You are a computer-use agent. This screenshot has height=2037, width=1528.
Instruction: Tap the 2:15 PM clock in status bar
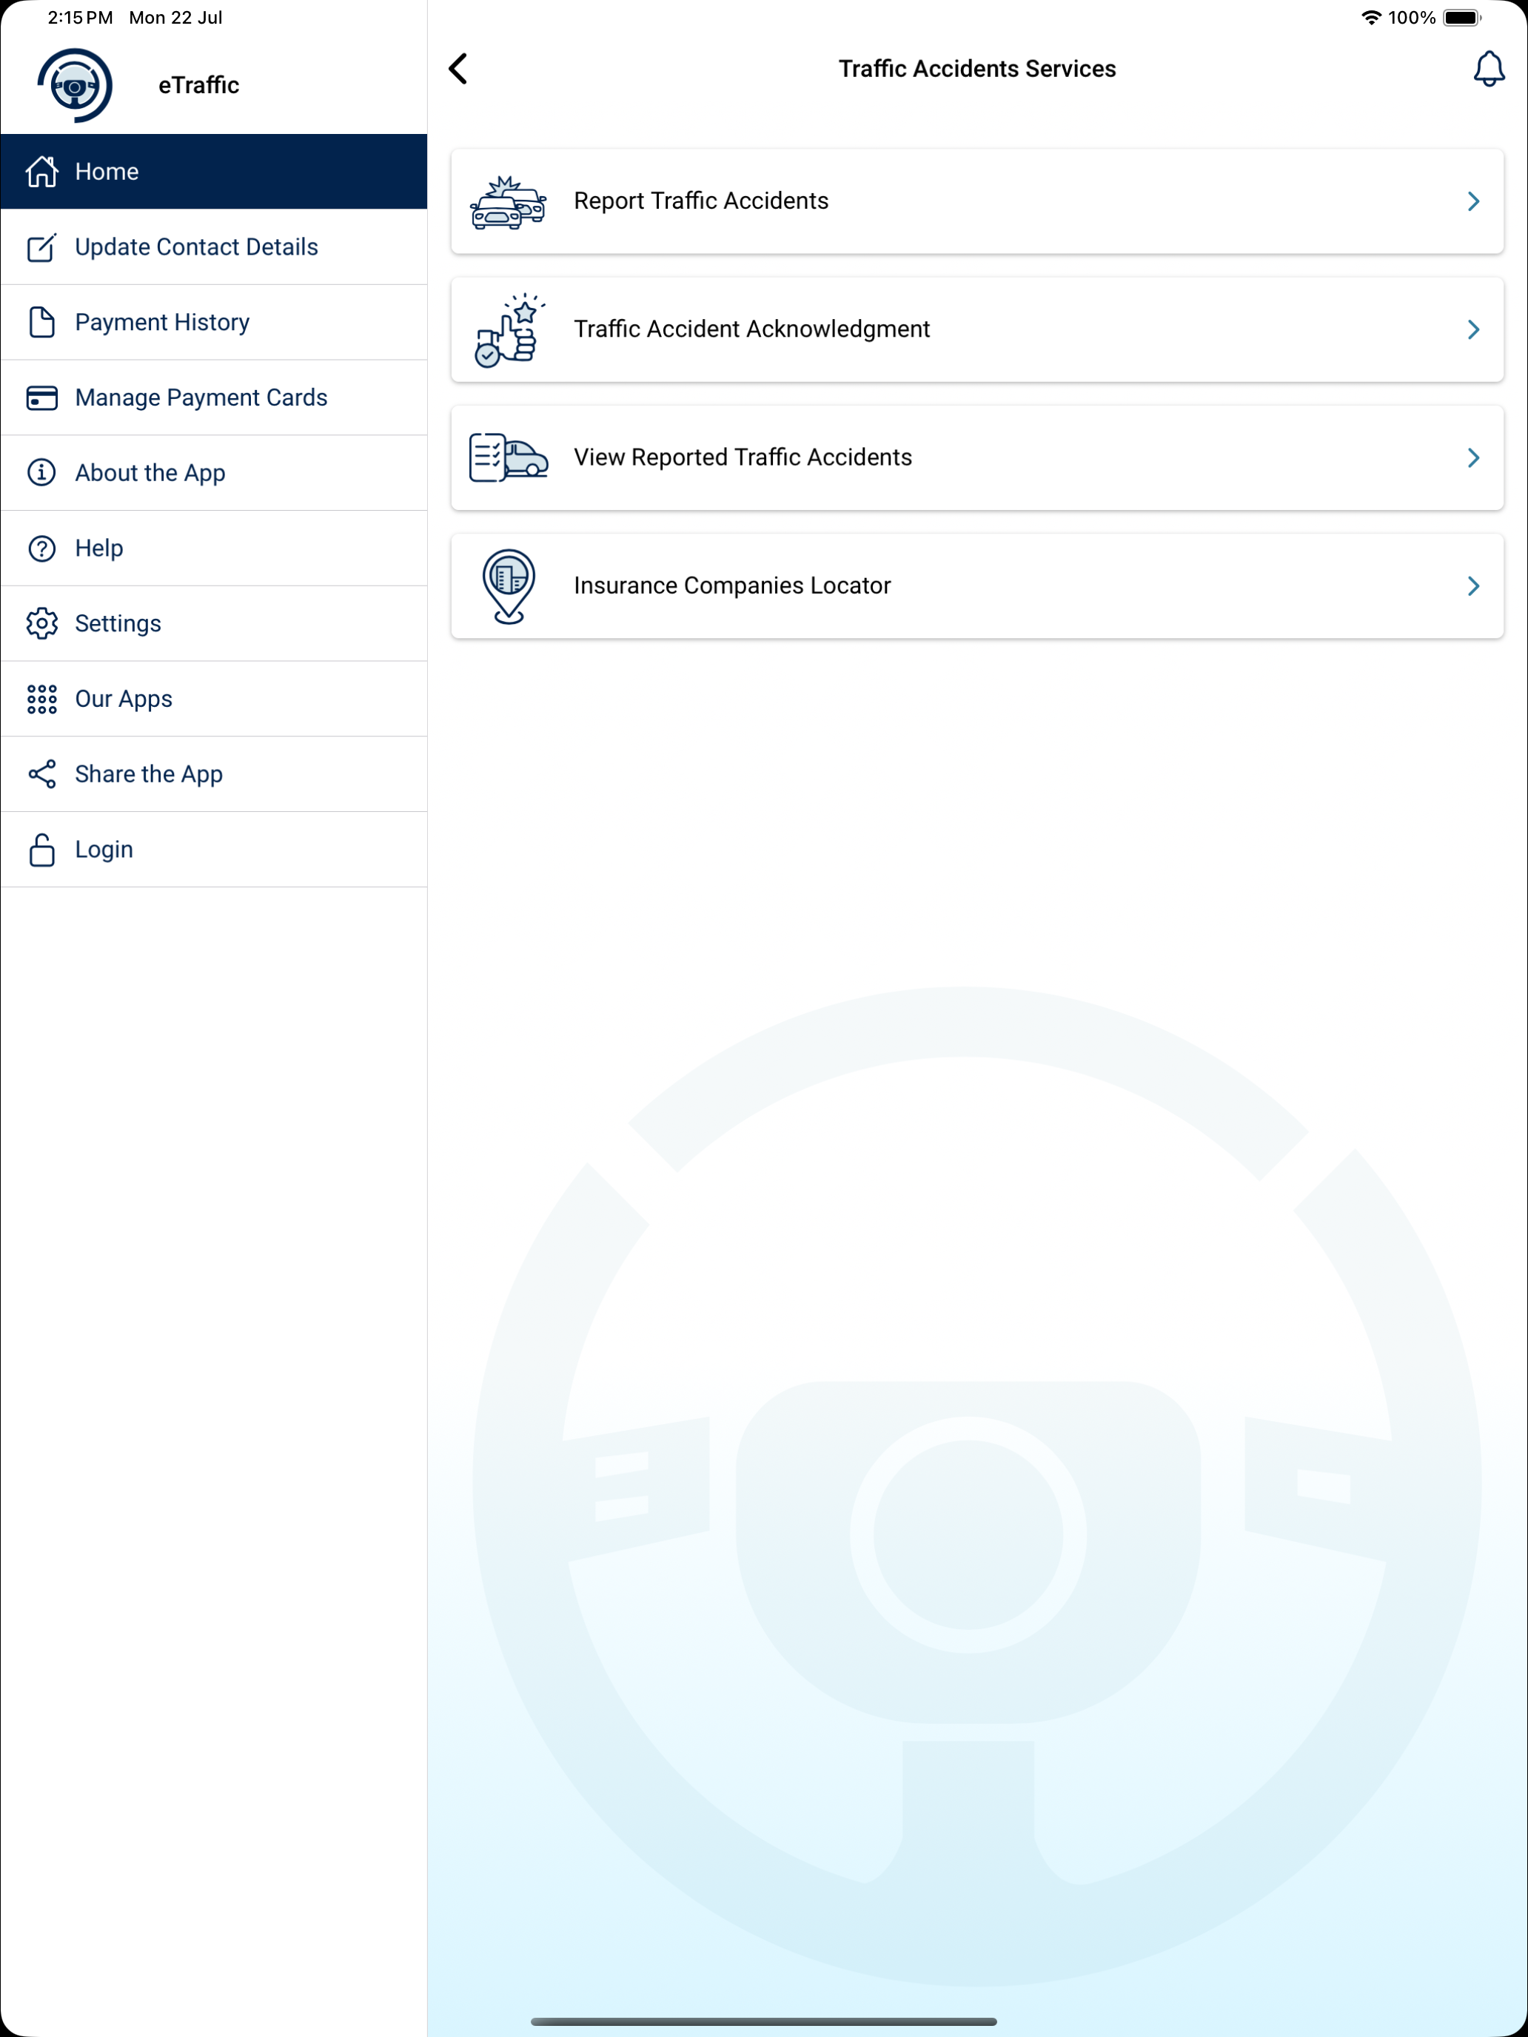coord(80,18)
